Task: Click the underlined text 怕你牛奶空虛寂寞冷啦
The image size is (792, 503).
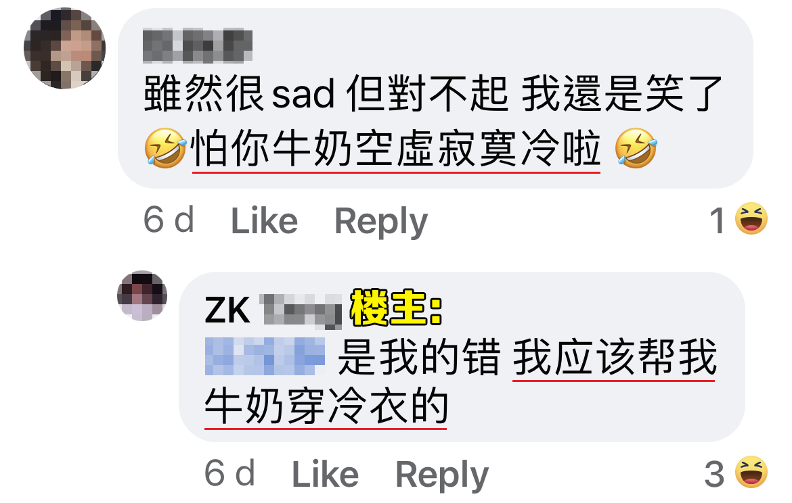Action: 396,149
